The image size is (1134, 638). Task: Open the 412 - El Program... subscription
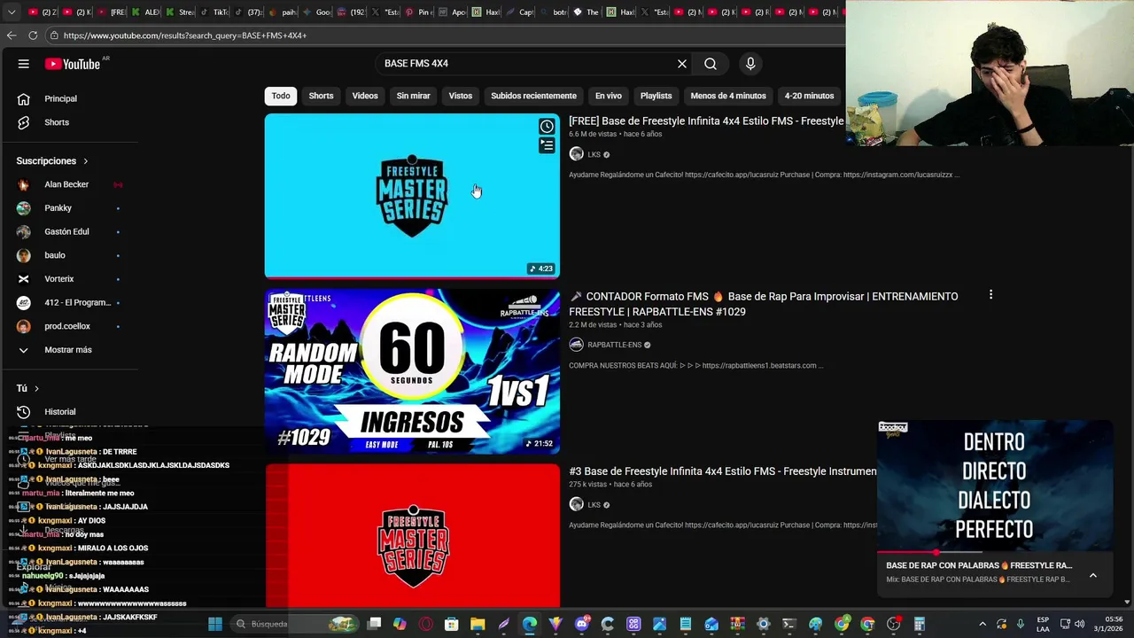(71, 302)
